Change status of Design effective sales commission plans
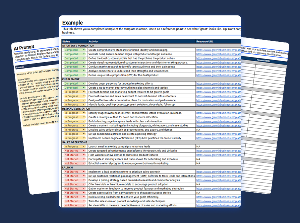Image resolution: width=300 pixels, height=223 pixels. (83, 100)
